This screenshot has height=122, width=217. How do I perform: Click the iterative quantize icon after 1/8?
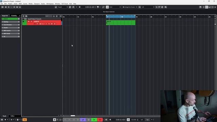click(157, 7)
